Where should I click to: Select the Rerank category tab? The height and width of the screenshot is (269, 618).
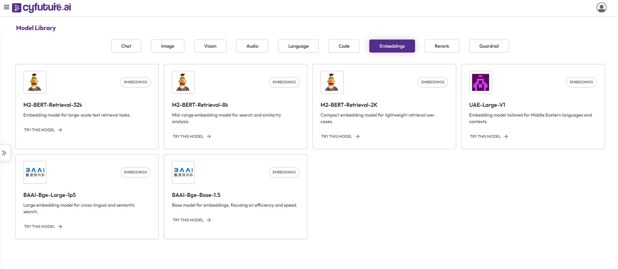tap(442, 46)
